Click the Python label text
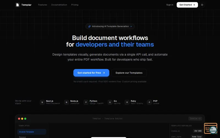The image size is (220, 138). [93, 101]
